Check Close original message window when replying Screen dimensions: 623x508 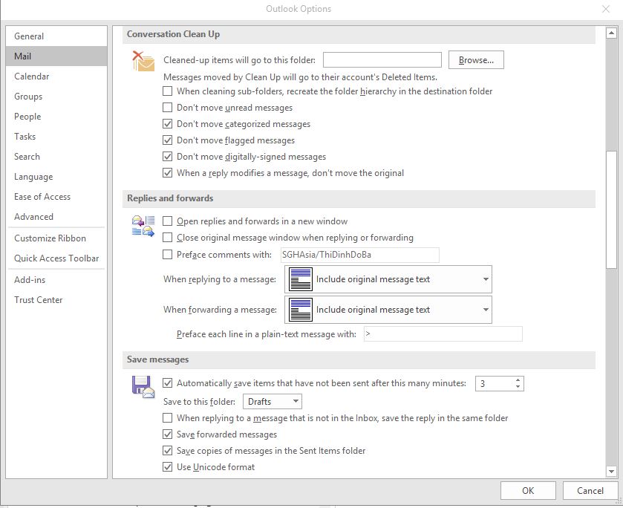(x=168, y=238)
